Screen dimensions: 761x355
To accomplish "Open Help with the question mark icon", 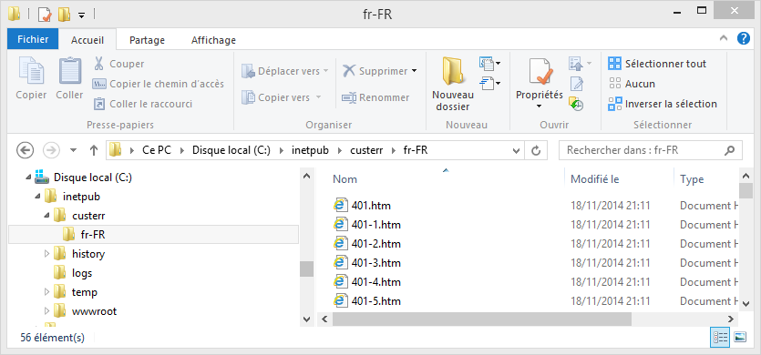I will (743, 38).
